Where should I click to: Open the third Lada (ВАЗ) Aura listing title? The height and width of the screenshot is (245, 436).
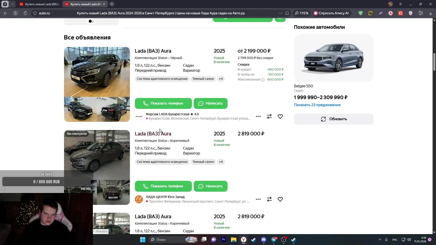(x=153, y=216)
